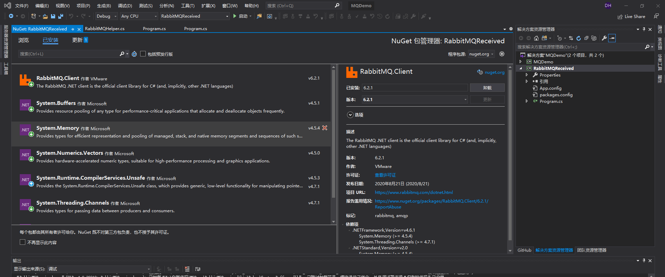Open the RabbitMQReceived startup project dropdown

[195, 16]
